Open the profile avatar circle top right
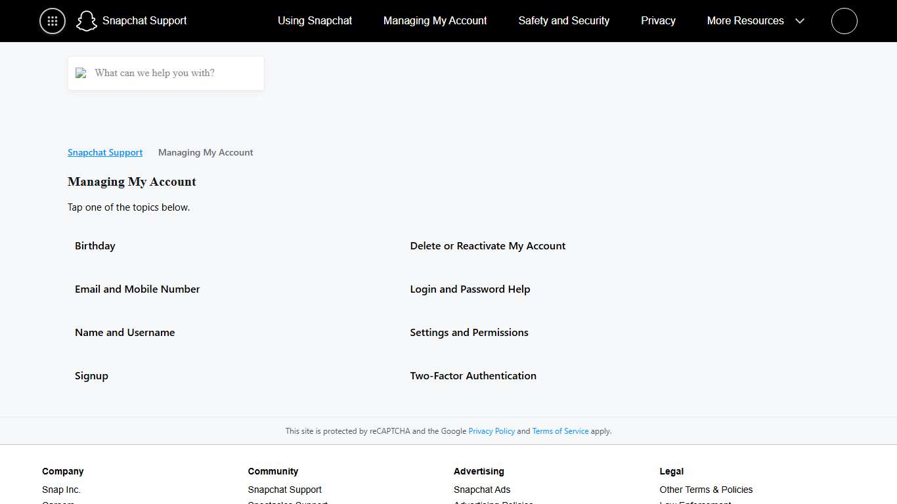The height and width of the screenshot is (504, 897). (x=844, y=20)
